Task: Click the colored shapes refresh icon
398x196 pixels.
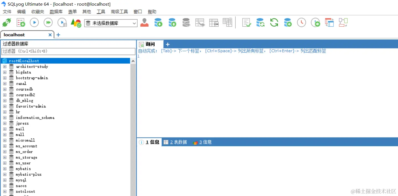Action: click(x=76, y=23)
